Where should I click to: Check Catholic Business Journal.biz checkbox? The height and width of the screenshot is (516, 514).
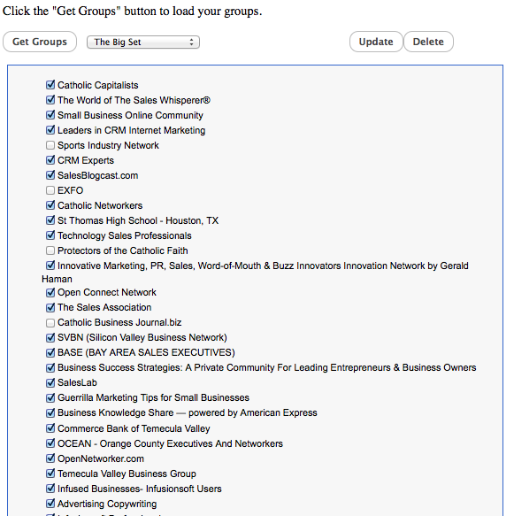[50, 322]
